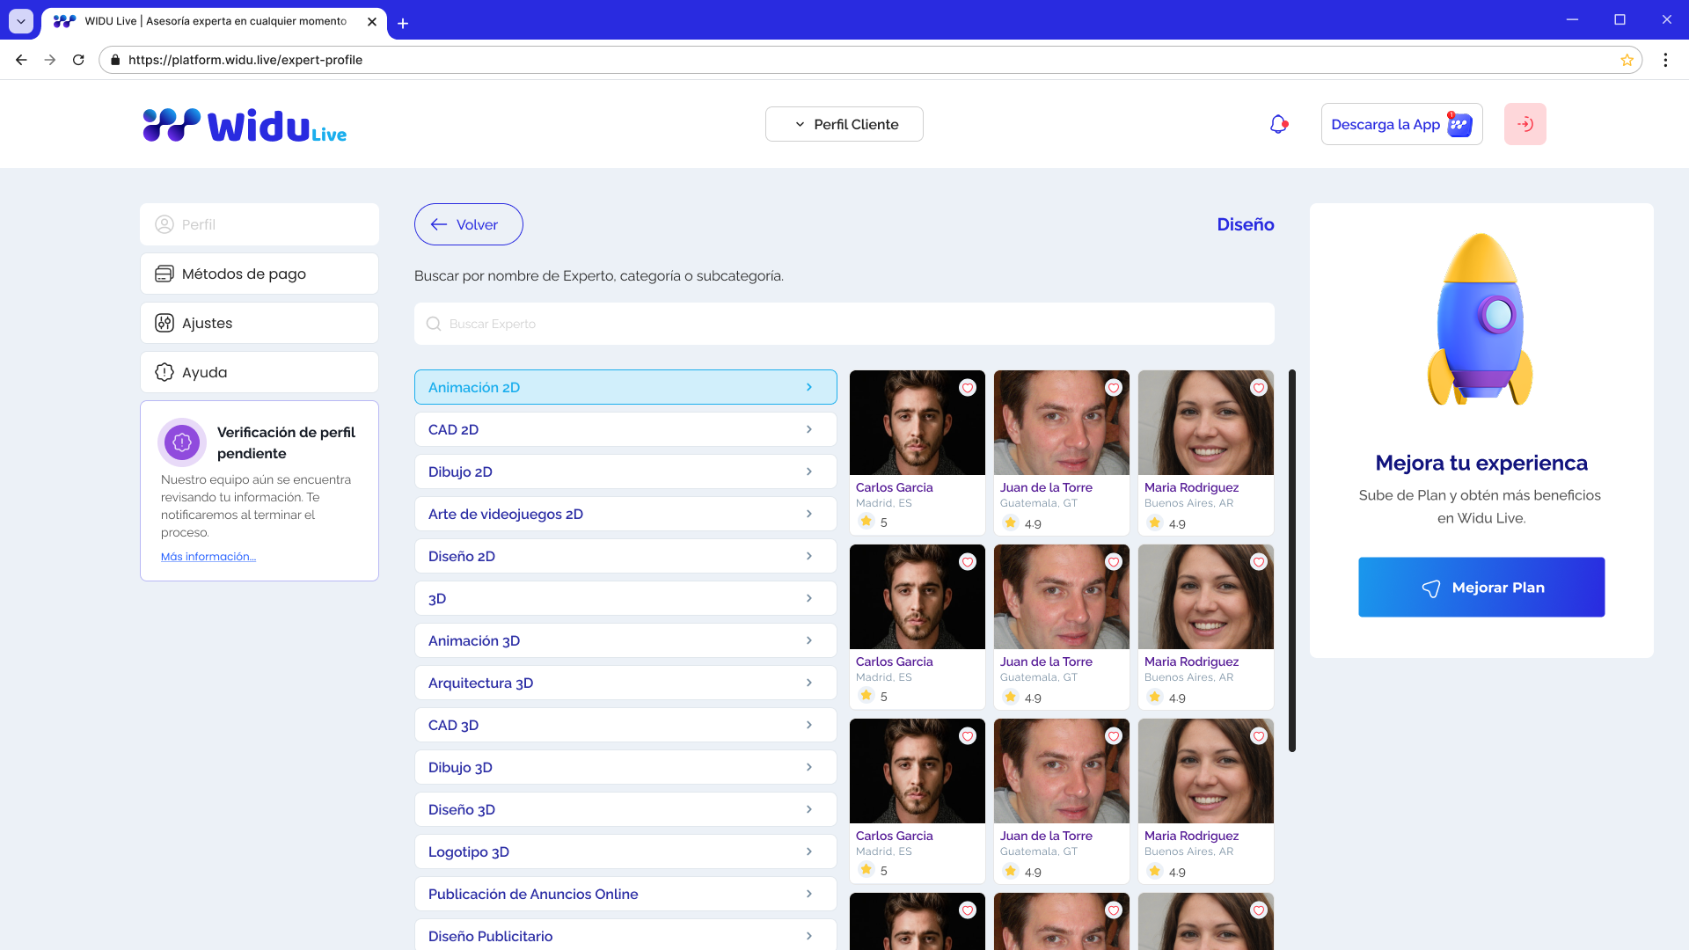The image size is (1689, 950).
Task: Toggle heart on first Juan de la Torre
Action: [x=1114, y=388]
